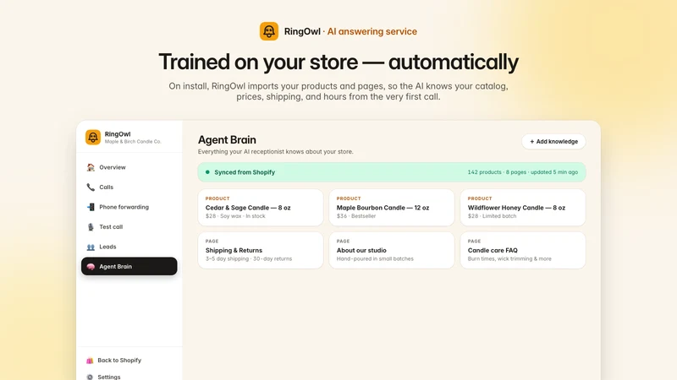Viewport: 677px width, 380px height.
Task: Click the Leads people icon
Action: point(91,247)
